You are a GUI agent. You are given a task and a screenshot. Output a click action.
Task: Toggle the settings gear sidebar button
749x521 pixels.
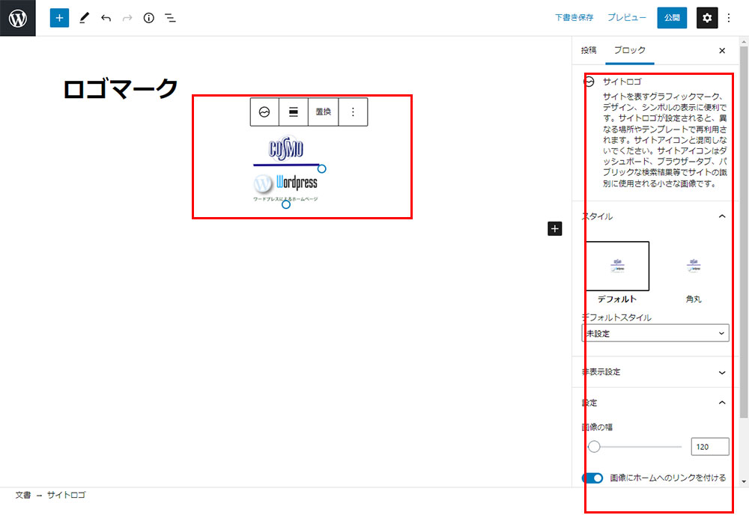(707, 18)
